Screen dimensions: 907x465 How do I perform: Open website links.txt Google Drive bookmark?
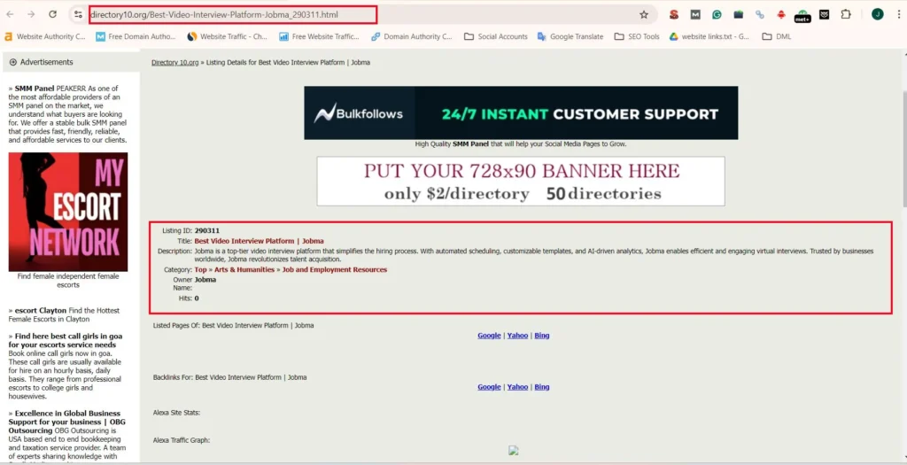pos(709,36)
